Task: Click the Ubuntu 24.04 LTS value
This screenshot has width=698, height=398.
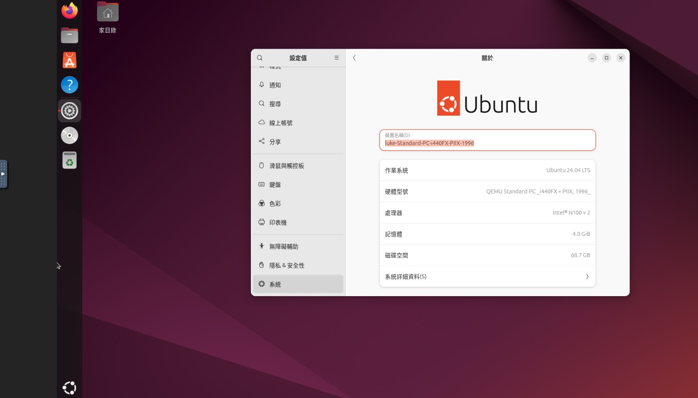Action: click(568, 170)
